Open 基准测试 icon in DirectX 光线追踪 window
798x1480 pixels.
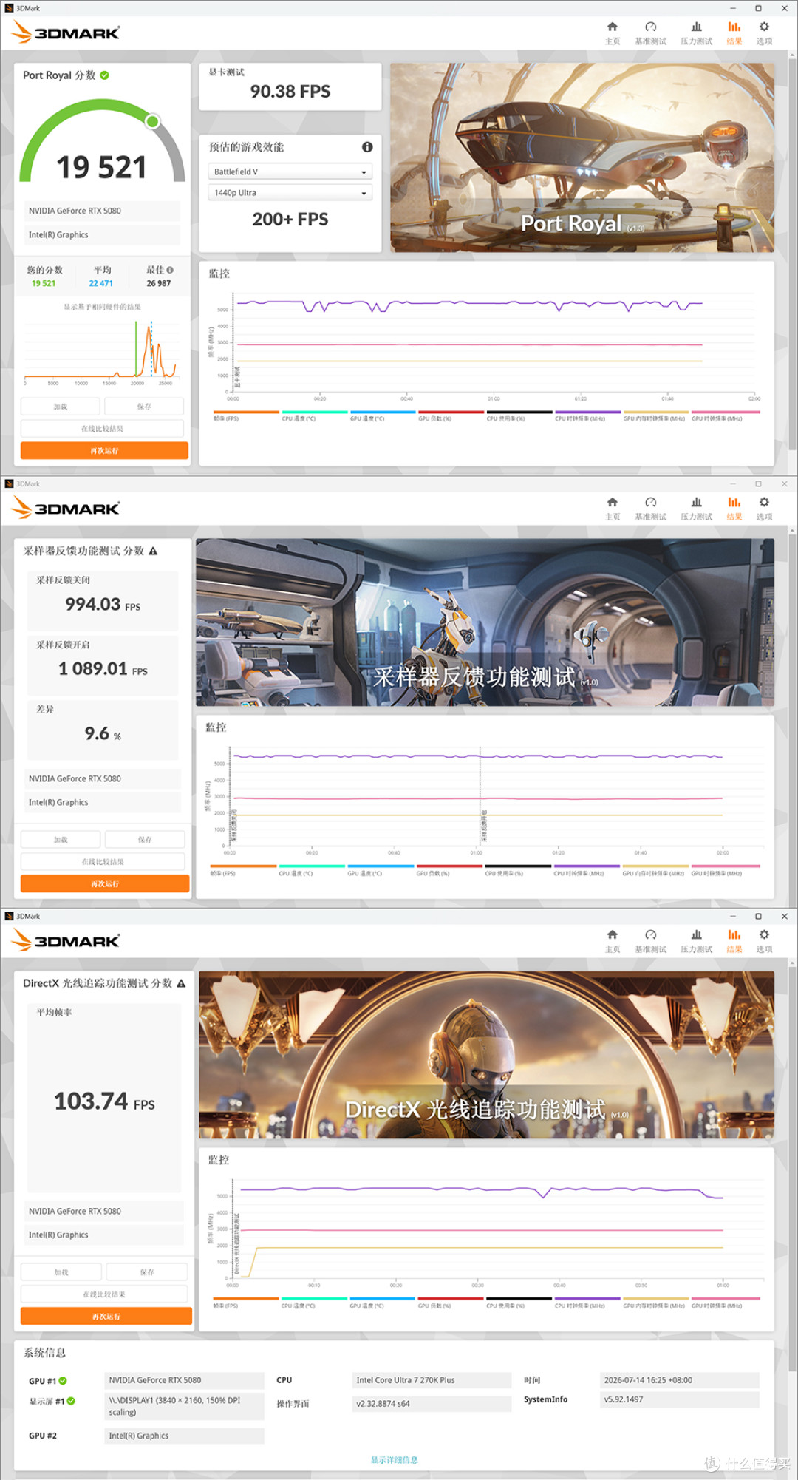[x=650, y=941]
